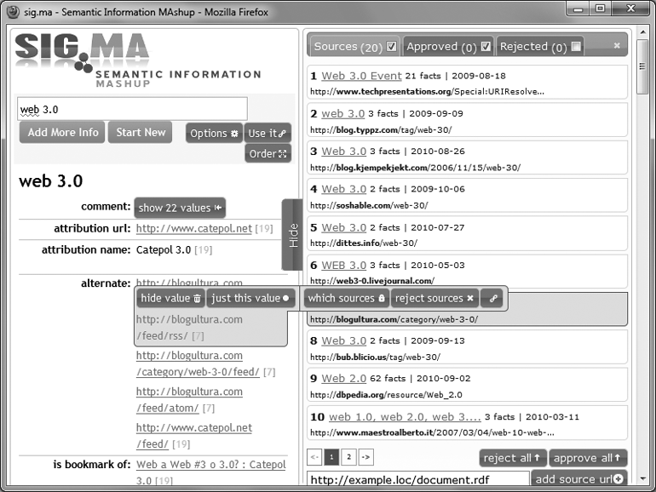Toggle the Sources (20) checkbox
This screenshot has height=492, width=656.
pyautogui.click(x=392, y=47)
